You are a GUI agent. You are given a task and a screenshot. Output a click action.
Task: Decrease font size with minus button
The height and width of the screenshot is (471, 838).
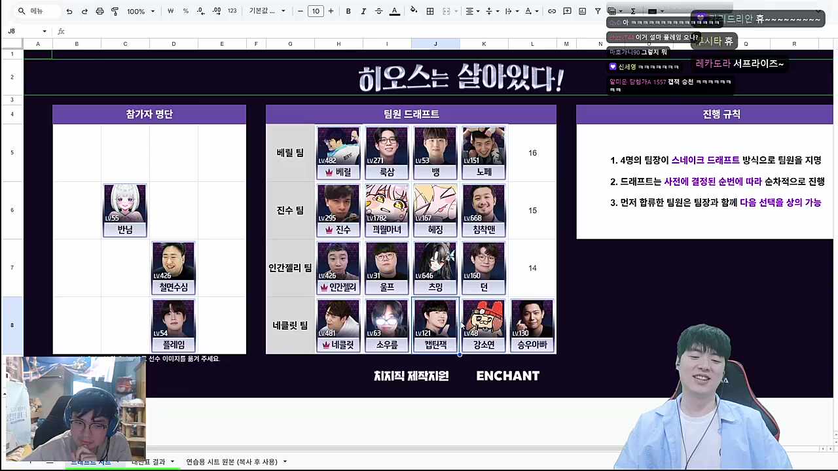point(301,11)
